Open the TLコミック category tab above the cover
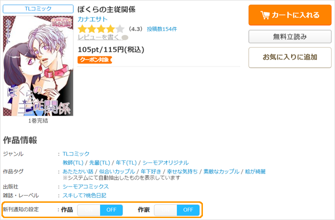335x220 pixels. (38, 9)
